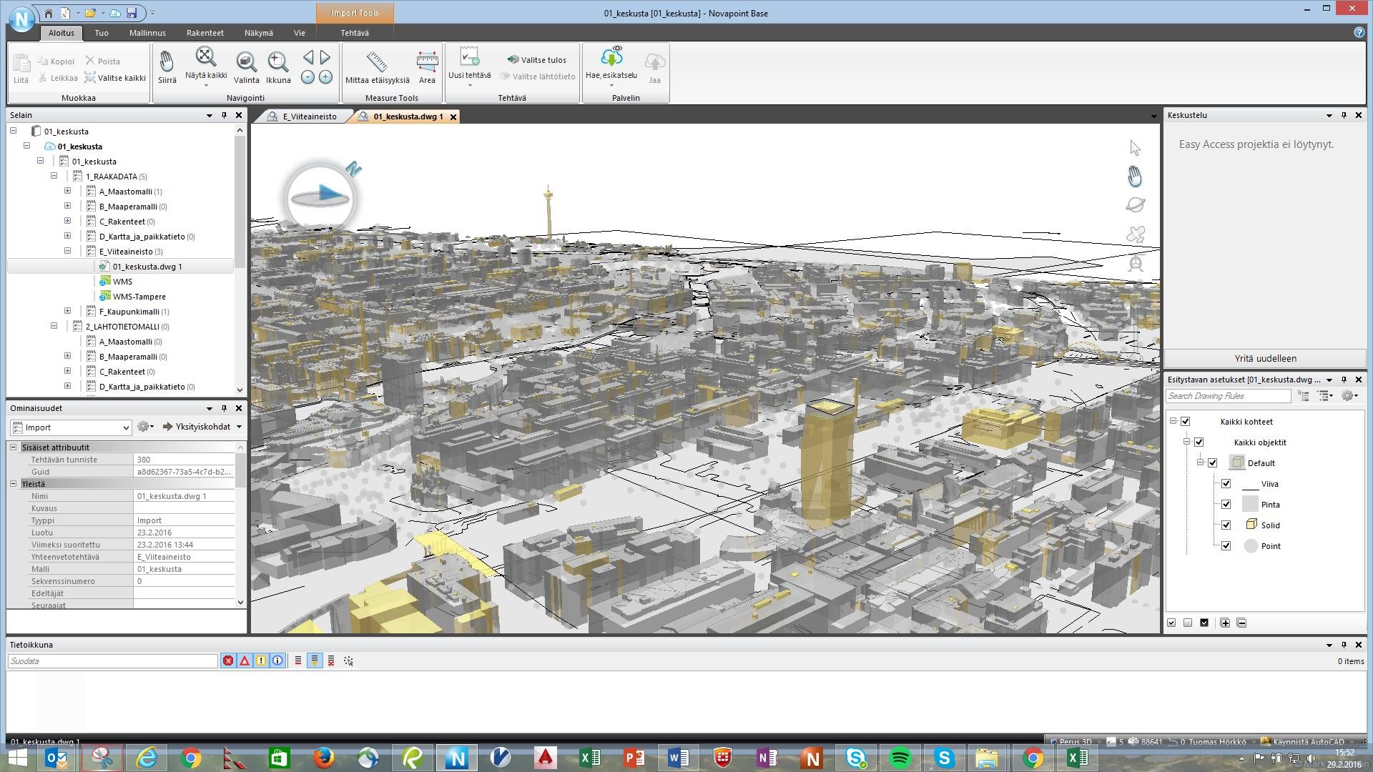
Task: Click expand all plus icon in drawing rules
Action: (x=1225, y=623)
